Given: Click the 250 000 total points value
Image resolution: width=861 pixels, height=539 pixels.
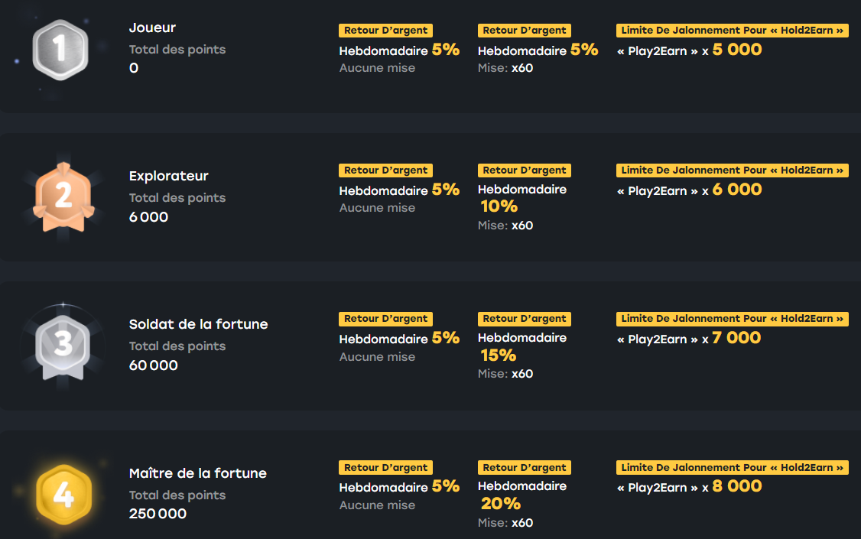Looking at the screenshot, I should click(158, 514).
